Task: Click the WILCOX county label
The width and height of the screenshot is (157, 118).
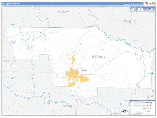Action: (x=64, y=12)
